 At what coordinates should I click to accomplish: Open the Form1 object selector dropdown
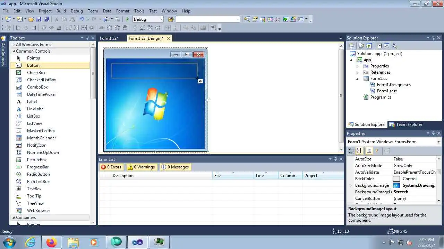[438, 142]
